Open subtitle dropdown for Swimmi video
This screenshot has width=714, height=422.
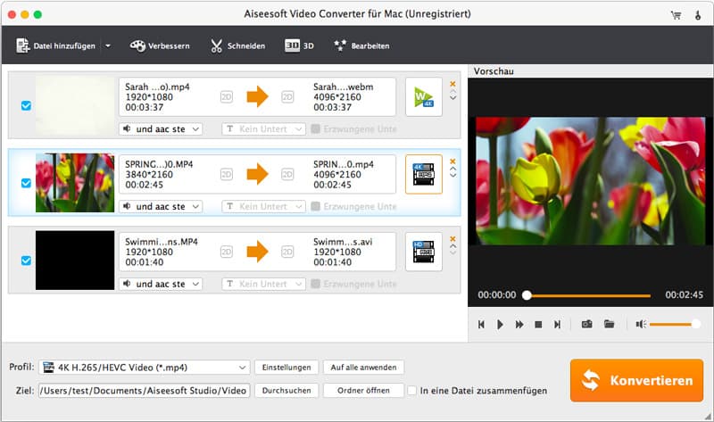tap(263, 284)
